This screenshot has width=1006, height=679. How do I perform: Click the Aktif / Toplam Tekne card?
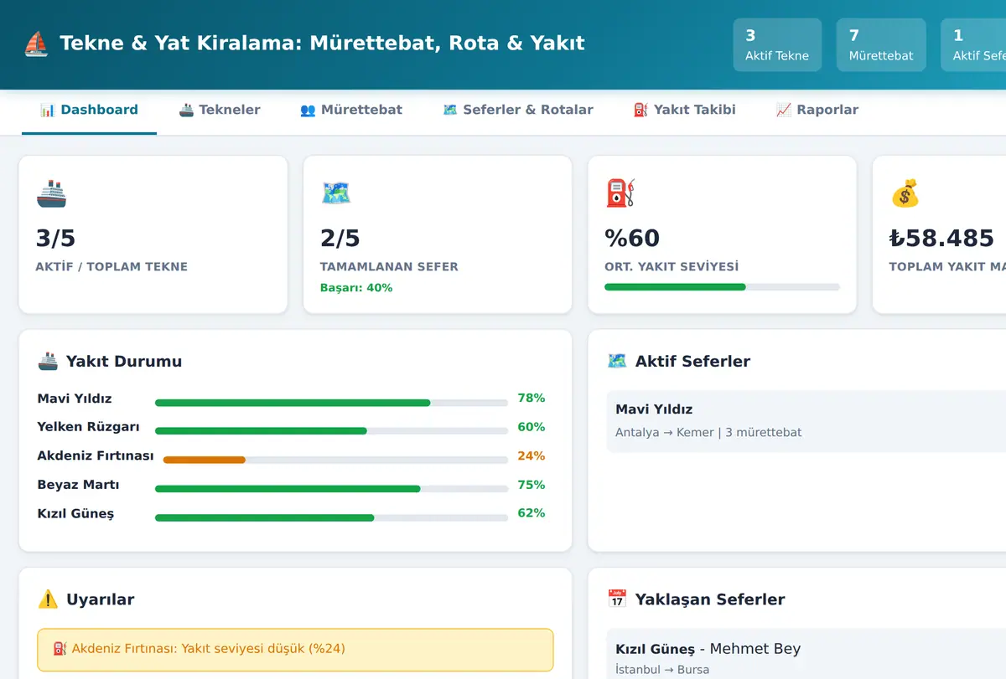(153, 234)
